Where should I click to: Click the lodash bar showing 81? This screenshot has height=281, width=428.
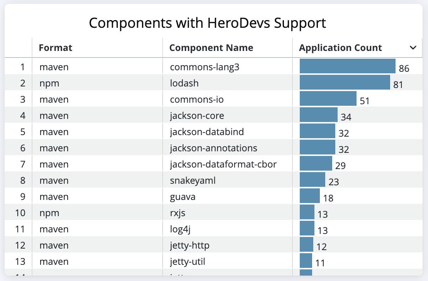[345, 82]
